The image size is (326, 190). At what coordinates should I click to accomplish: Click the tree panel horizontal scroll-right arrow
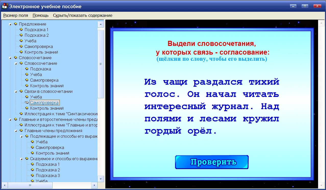click(x=94, y=185)
